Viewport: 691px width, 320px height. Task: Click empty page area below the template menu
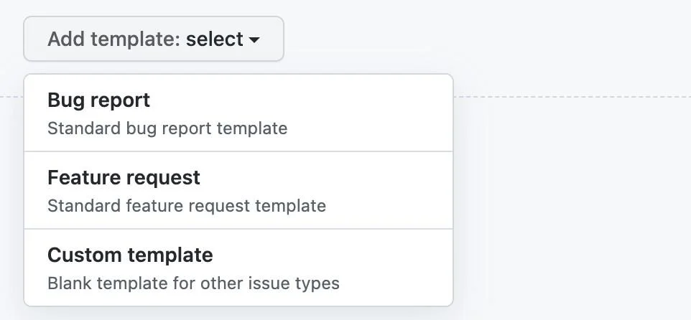pyautogui.click(x=238, y=314)
